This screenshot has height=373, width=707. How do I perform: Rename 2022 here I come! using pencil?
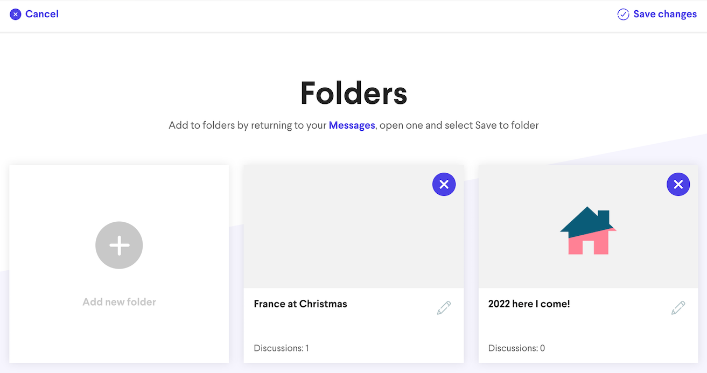coord(678,308)
